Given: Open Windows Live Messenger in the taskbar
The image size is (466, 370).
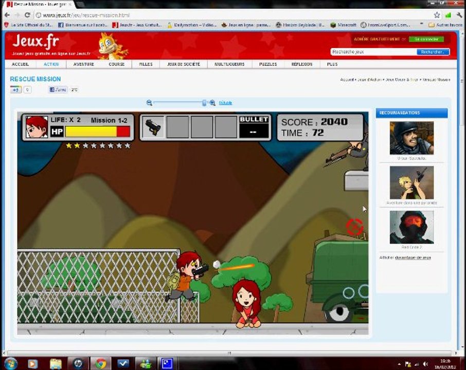Looking at the screenshot, I should click(146, 363).
